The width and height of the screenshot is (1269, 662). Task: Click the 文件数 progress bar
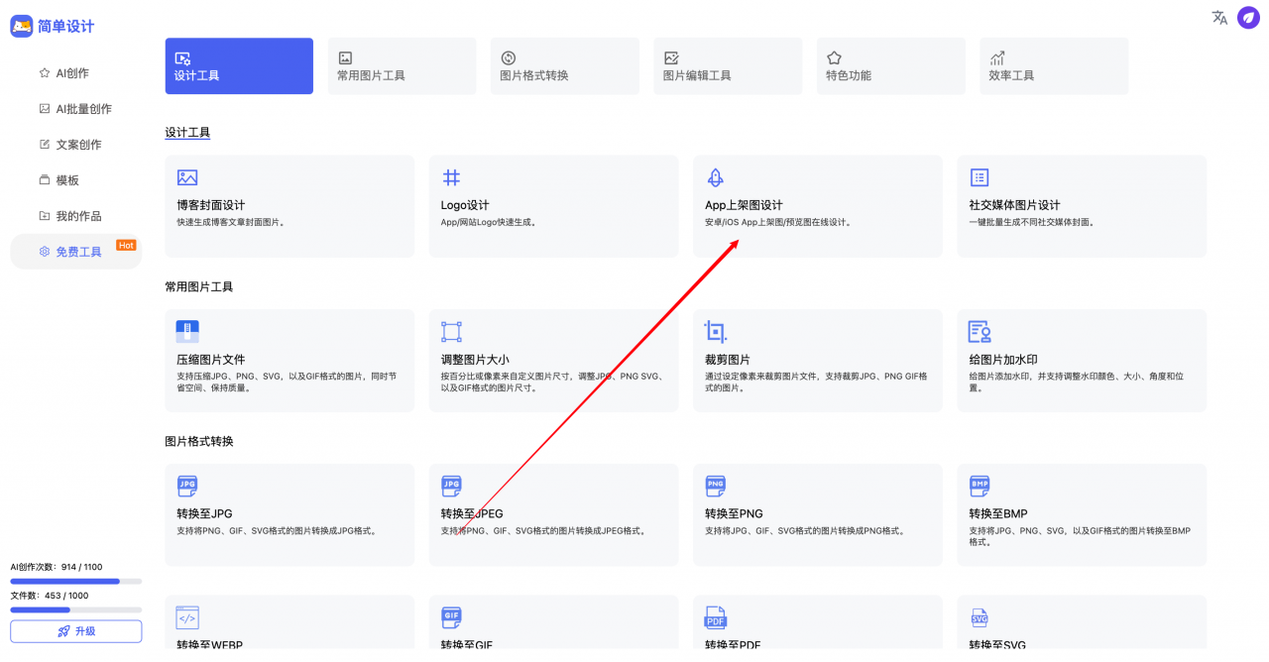76,609
